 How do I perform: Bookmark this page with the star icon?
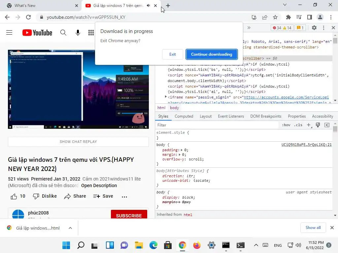click(275, 17)
